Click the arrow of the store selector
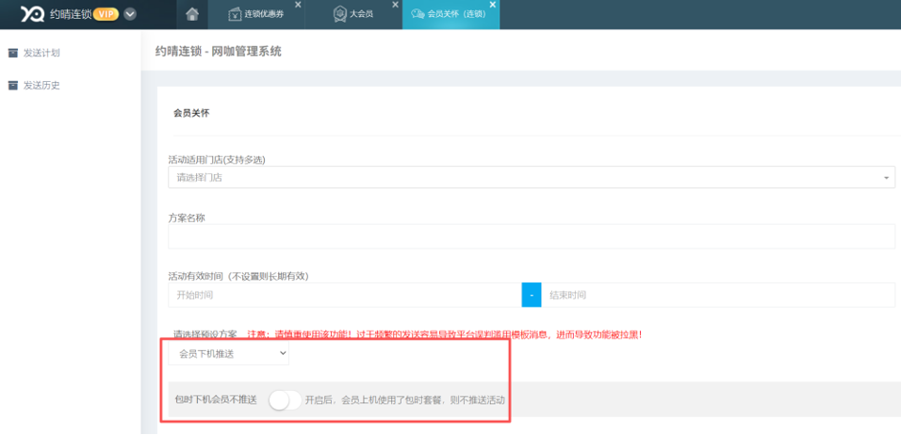Viewport: 901px width, 435px height. tap(886, 178)
